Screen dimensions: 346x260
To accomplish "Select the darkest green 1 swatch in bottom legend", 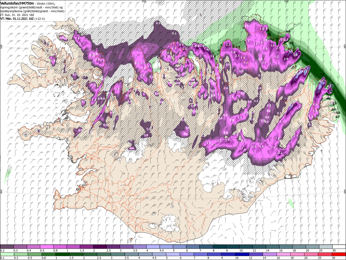I will point(62,254).
